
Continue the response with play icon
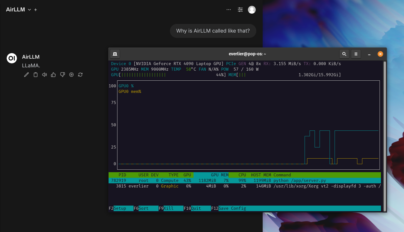[x=71, y=75]
